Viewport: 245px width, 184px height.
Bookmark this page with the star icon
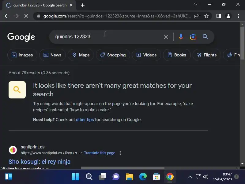coord(206,16)
